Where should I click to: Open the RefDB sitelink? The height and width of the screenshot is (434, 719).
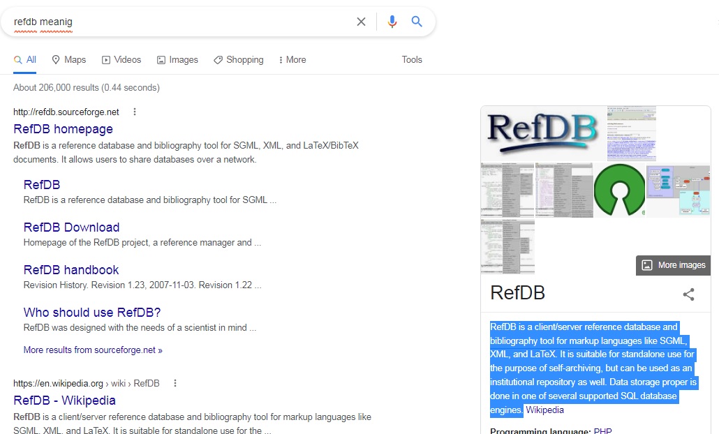[x=42, y=185]
